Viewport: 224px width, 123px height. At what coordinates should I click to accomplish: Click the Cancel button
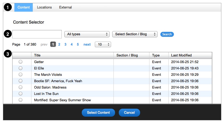tap(129, 112)
